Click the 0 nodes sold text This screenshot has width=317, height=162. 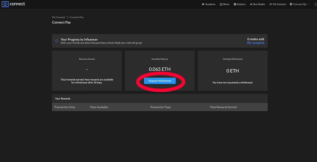point(256,39)
